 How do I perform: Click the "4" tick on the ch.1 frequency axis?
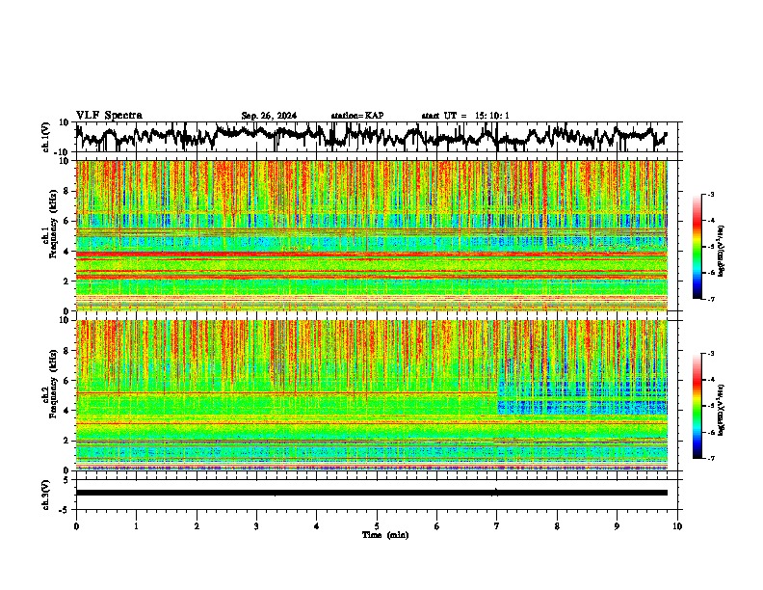pos(67,252)
